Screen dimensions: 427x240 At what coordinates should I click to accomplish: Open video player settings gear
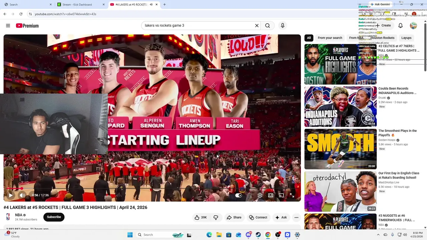pos(260,195)
